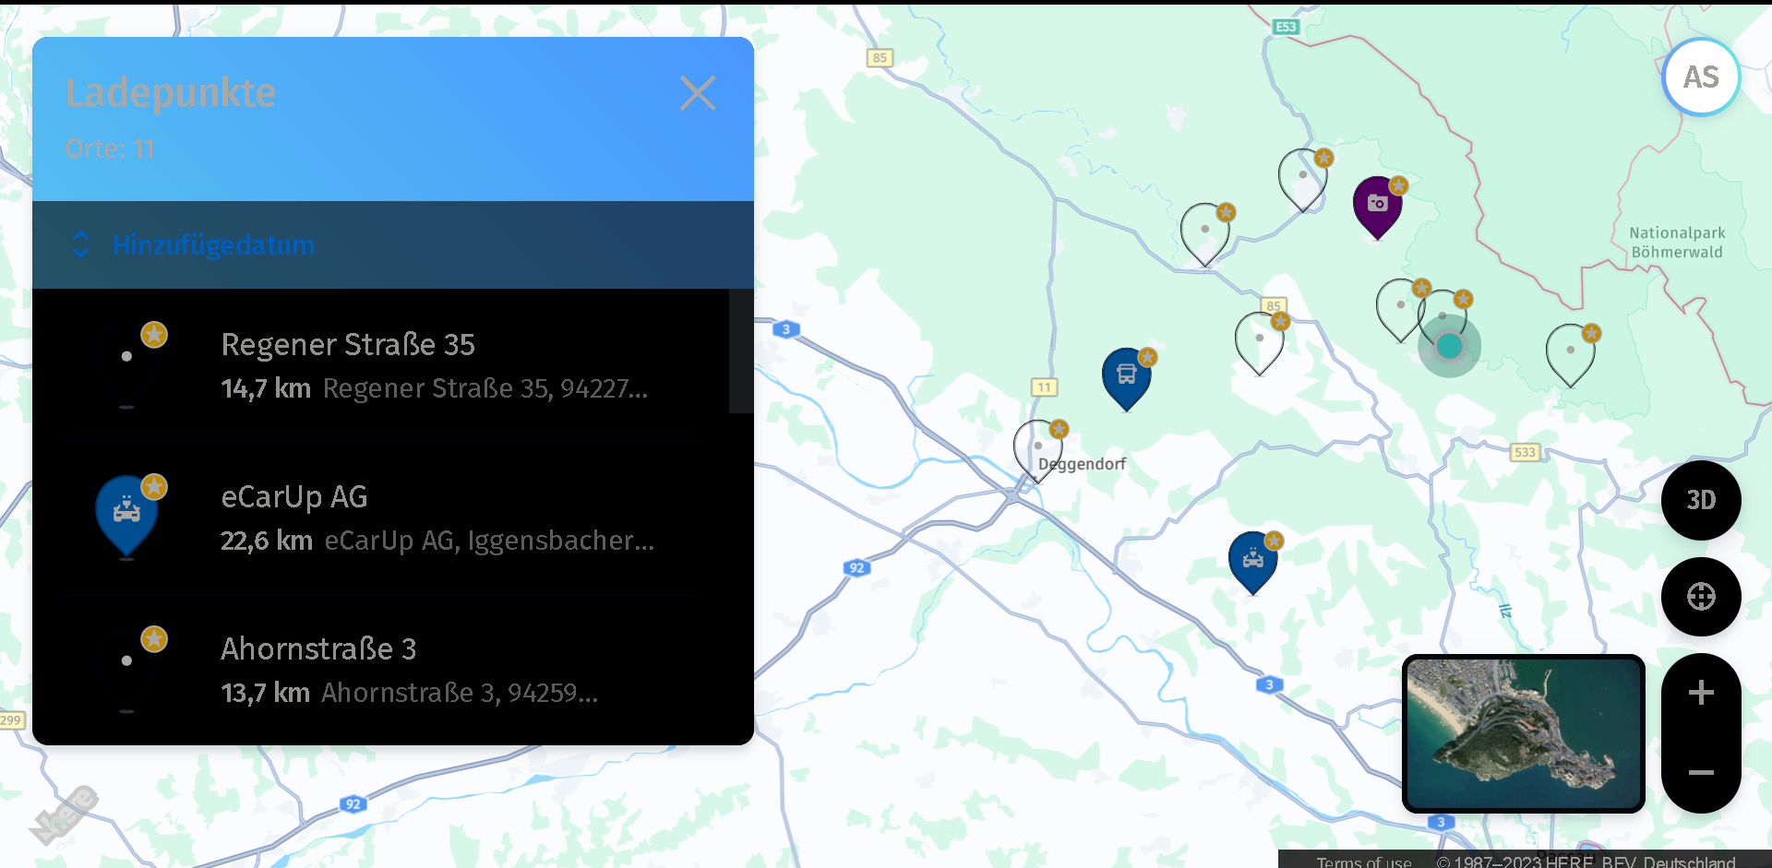Click the HERE logo watermark
This screenshot has width=1772, height=868.
(65, 814)
